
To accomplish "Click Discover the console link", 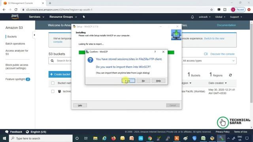I will (222, 54).
